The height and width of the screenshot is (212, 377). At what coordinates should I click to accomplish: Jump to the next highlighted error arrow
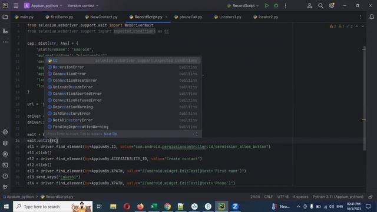tap(363, 26)
